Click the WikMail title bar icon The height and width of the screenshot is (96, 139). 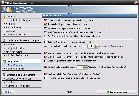coord(3,3)
